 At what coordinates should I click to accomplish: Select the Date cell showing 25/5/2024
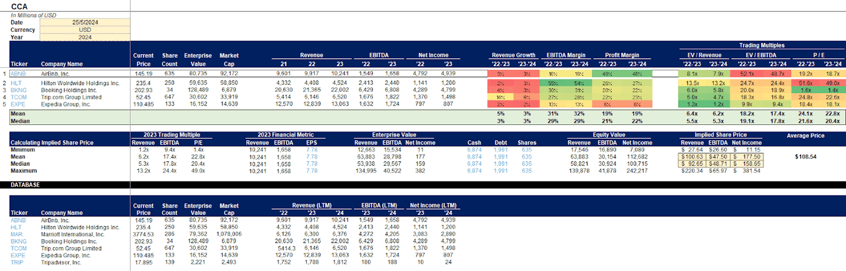85,22
